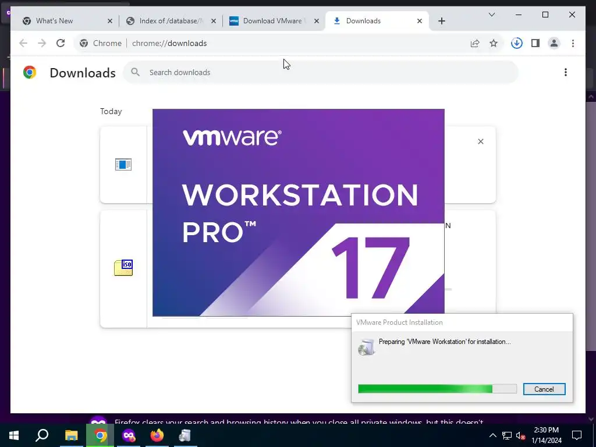Switch to the Index of /database tab
This screenshot has width=596, height=447.
(x=171, y=21)
